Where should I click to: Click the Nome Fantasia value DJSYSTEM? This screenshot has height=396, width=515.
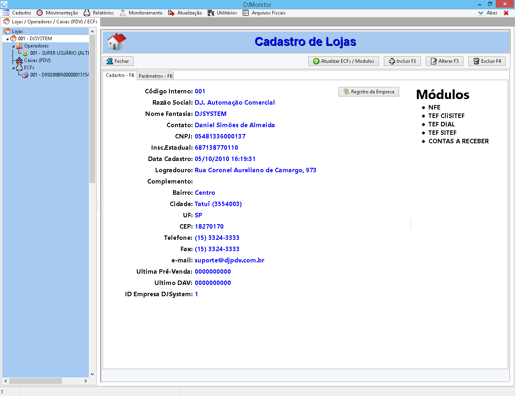pos(211,114)
